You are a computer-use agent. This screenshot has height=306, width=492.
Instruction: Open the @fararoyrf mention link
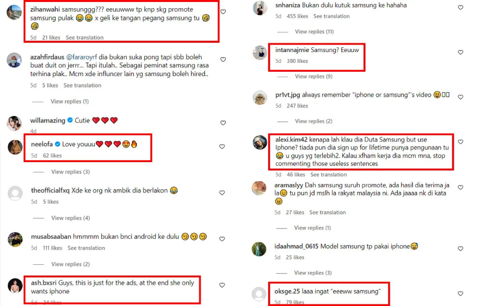[82, 57]
